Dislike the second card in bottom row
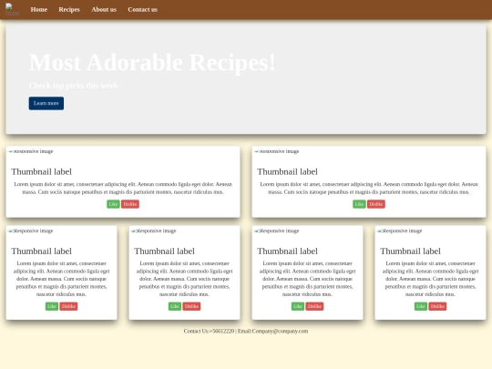Screen dimensions: 492x369 point(191,306)
